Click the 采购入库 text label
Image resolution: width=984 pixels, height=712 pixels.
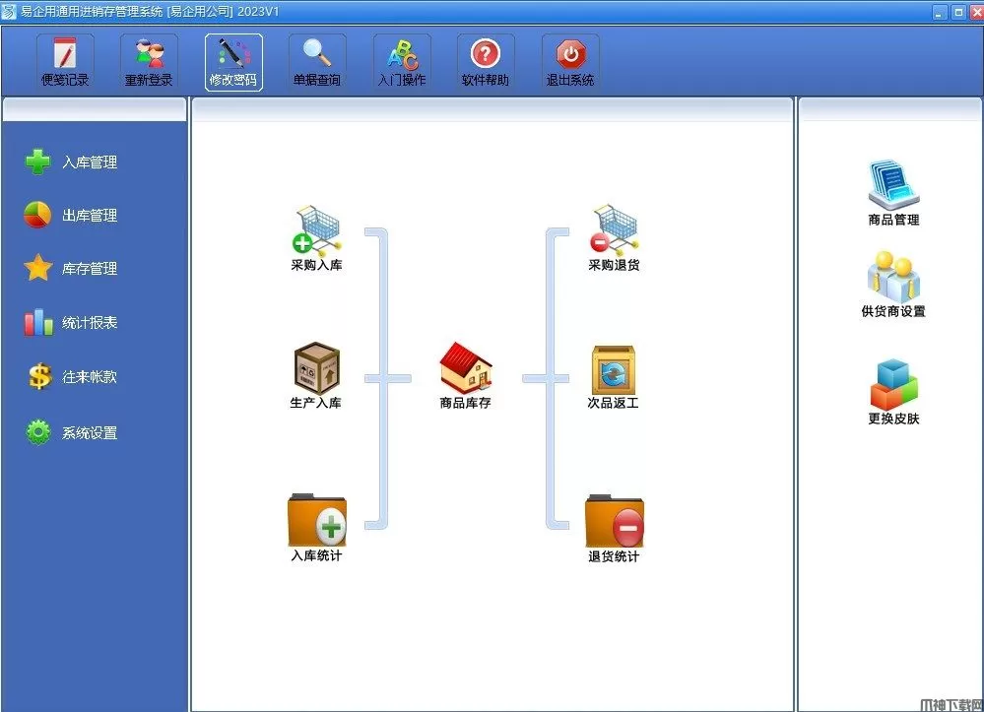[x=317, y=265]
